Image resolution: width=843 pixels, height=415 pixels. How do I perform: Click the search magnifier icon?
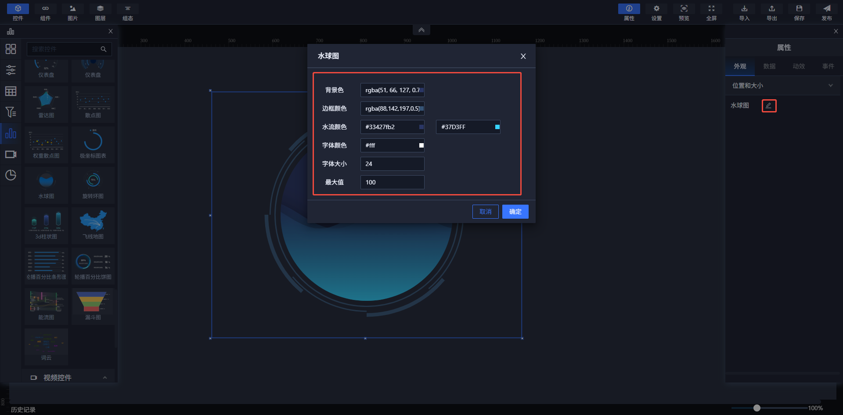104,49
